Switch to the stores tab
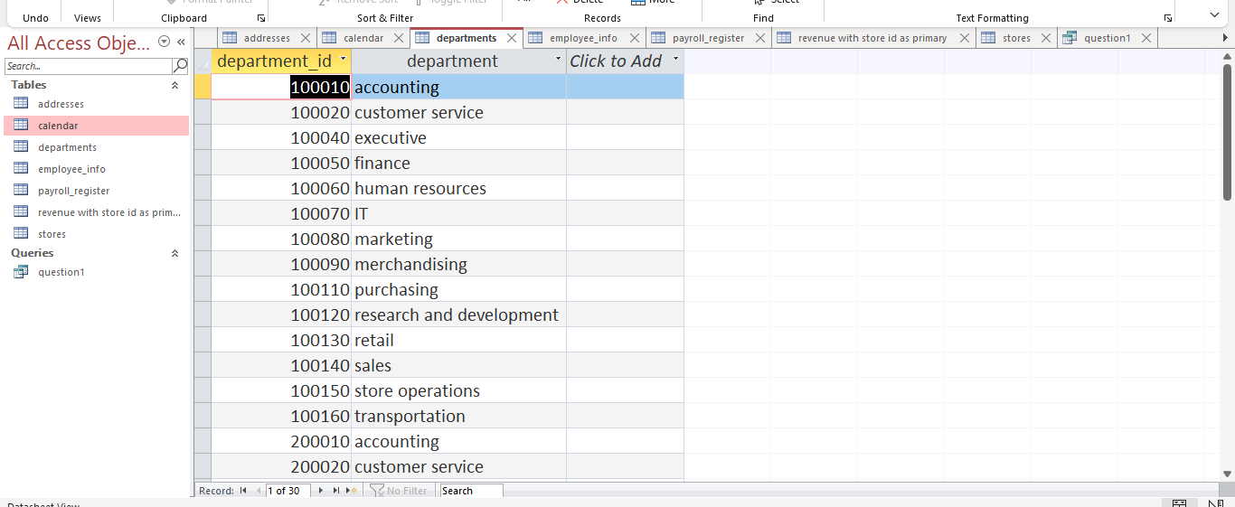The height and width of the screenshot is (507, 1235). (1016, 38)
